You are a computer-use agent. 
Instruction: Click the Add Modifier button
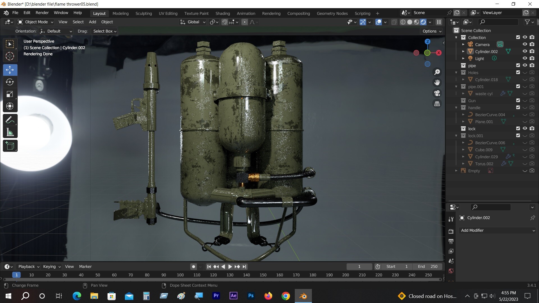497,230
